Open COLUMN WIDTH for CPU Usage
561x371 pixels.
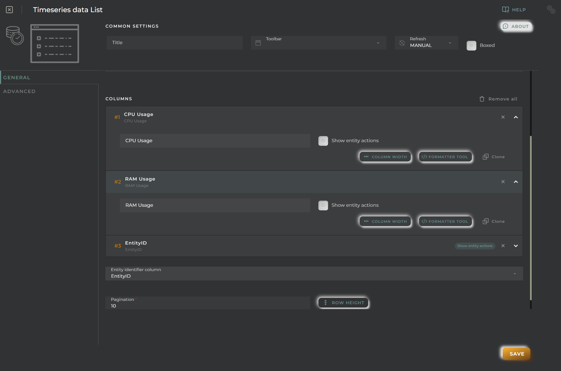[385, 157]
